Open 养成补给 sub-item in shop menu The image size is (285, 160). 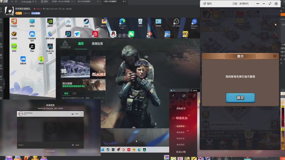point(180,138)
